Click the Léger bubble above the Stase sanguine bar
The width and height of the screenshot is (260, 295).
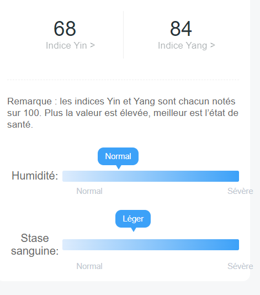point(133,219)
